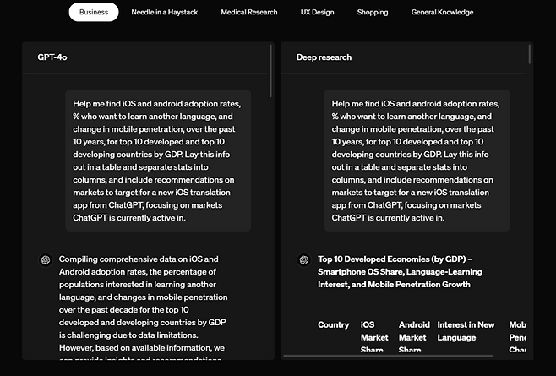This screenshot has height=376, width=556.
Task: Click the Deep research panel vertical scrollbar
Action: tap(530, 54)
